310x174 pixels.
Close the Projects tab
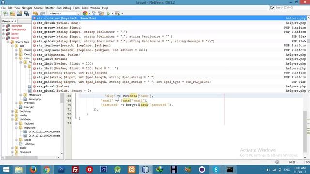tap(15, 21)
